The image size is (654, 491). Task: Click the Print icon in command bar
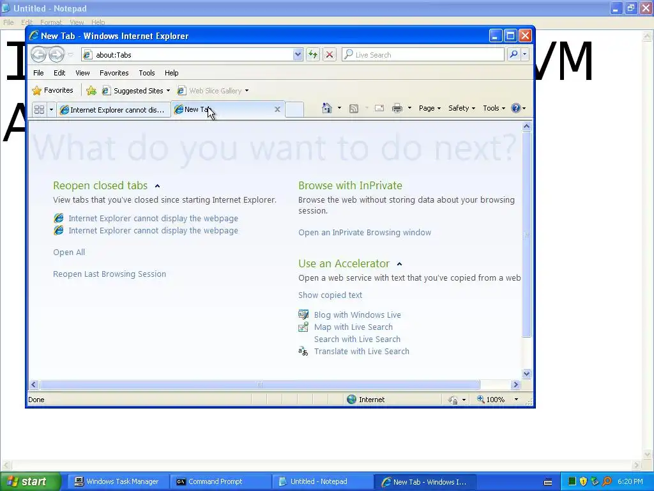tap(397, 108)
